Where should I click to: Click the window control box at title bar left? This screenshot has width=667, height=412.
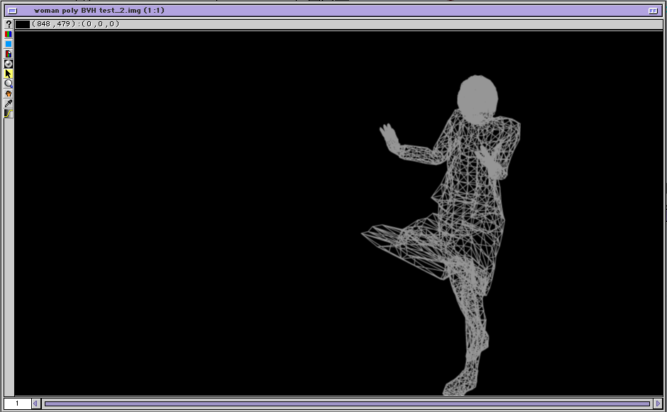[12, 11]
